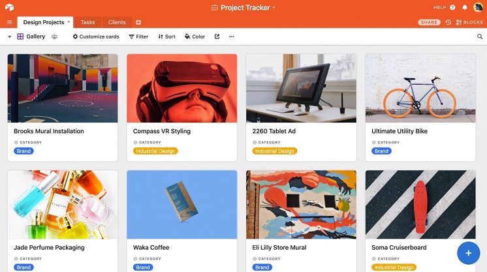Open the Color options

point(195,37)
